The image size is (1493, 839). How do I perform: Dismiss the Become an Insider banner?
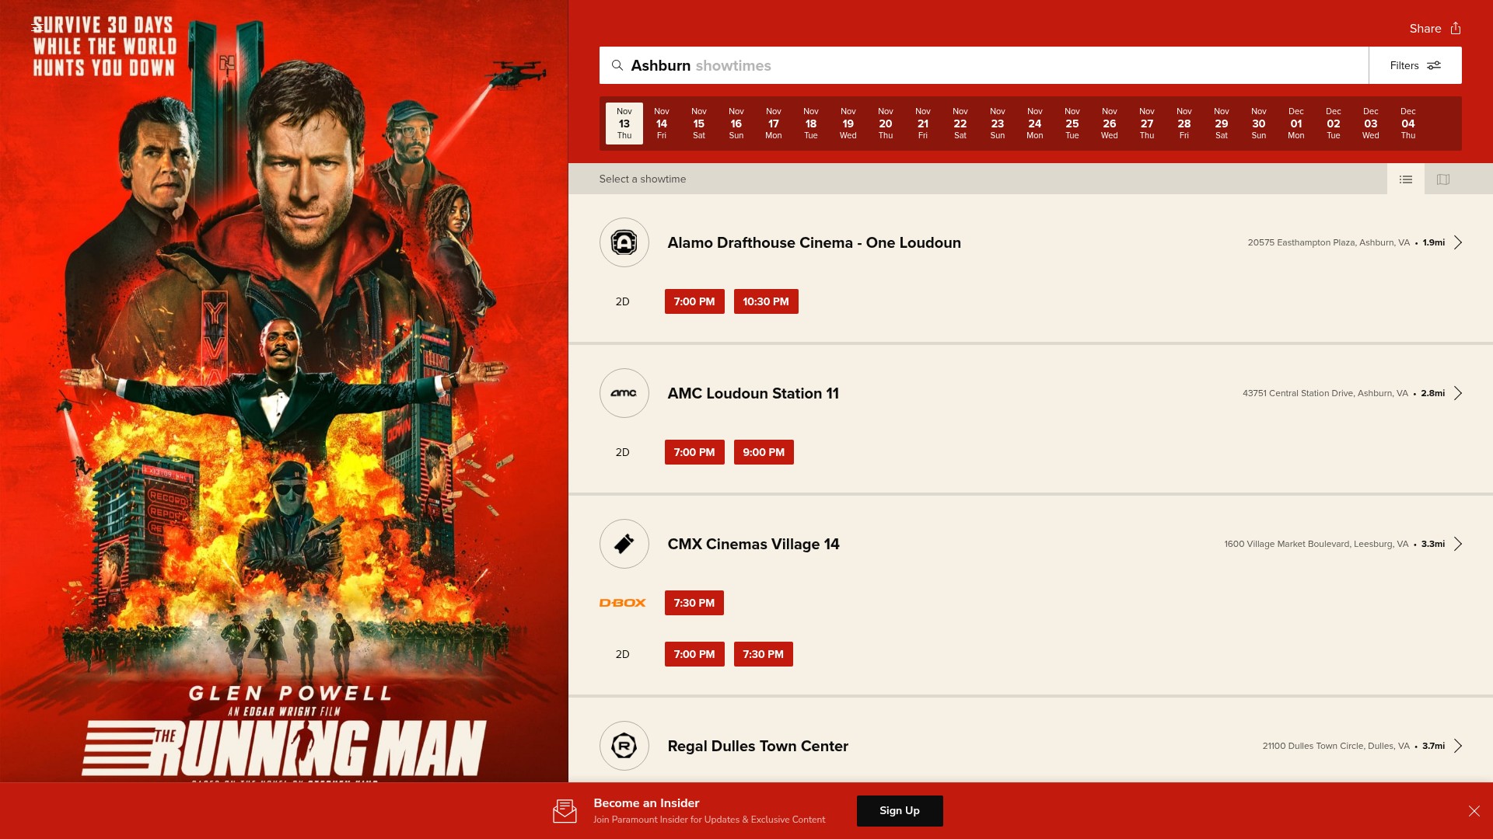click(x=1474, y=811)
